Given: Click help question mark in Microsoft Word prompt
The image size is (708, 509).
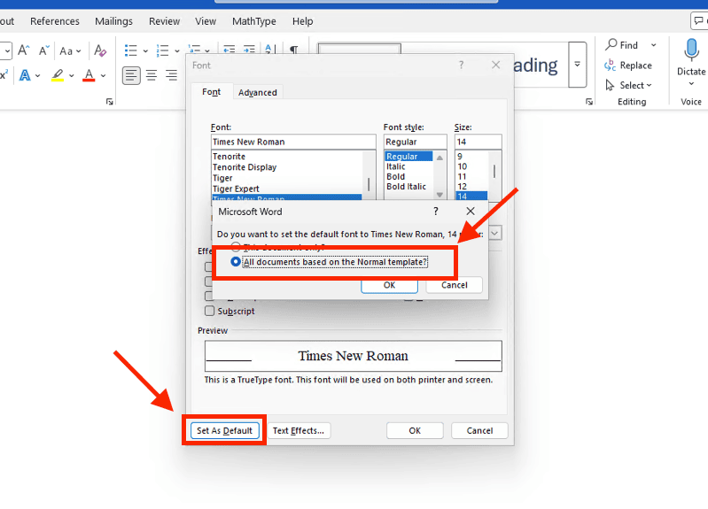Looking at the screenshot, I should coord(436,212).
